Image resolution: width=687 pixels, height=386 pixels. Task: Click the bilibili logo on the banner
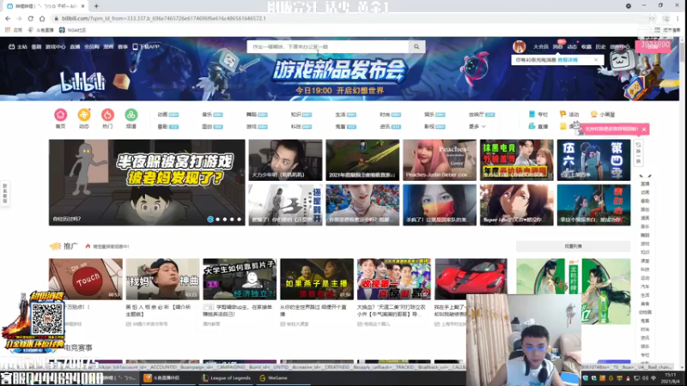pyautogui.click(x=82, y=81)
